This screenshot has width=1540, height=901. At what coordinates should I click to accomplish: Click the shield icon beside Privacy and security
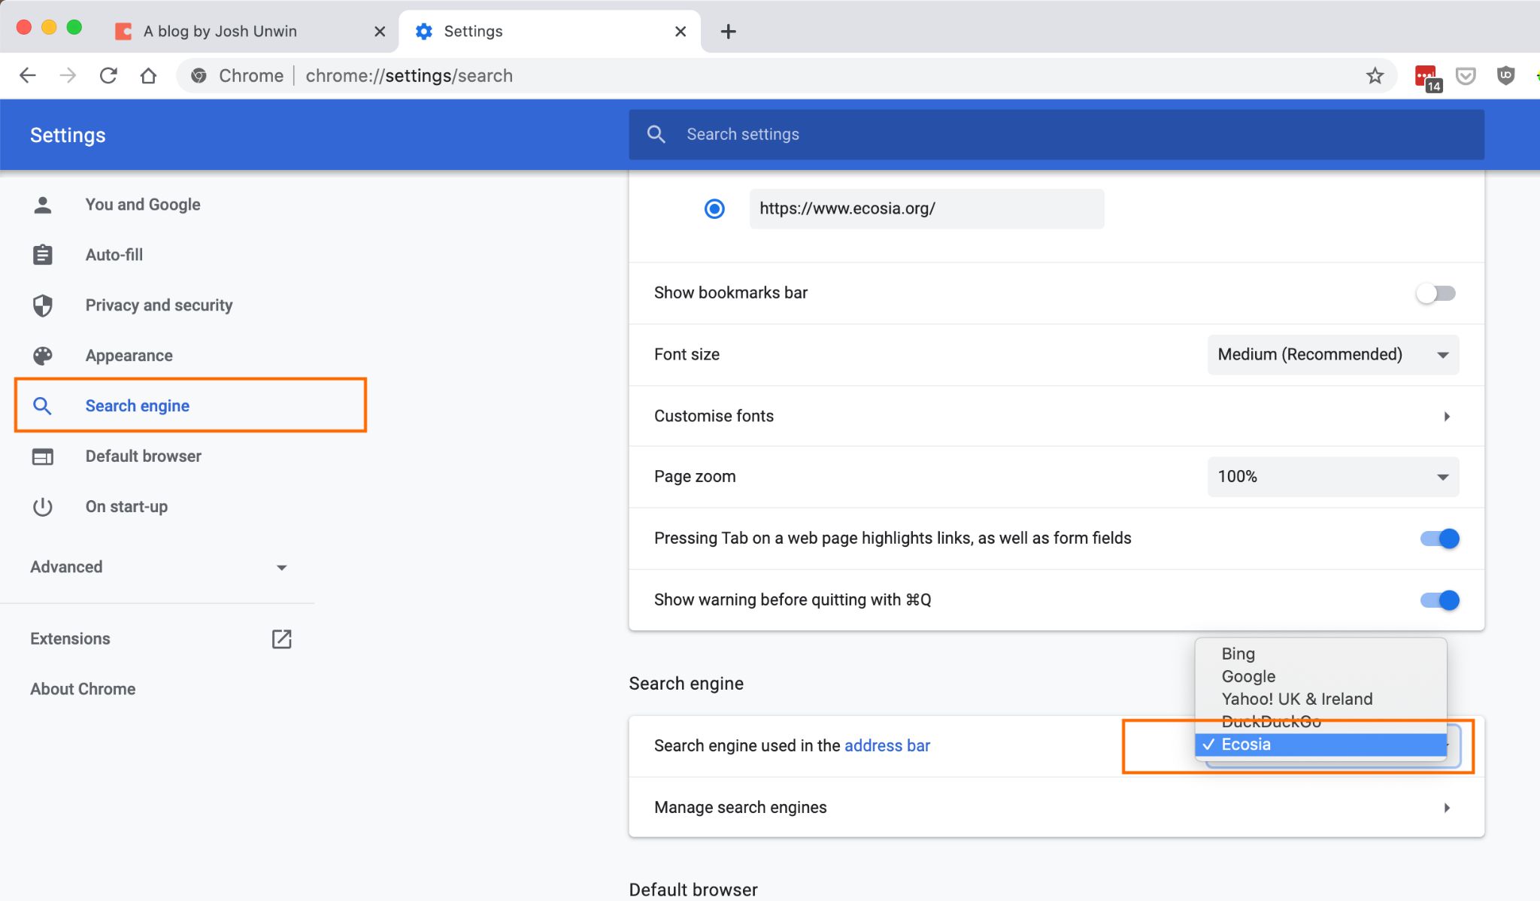point(43,305)
